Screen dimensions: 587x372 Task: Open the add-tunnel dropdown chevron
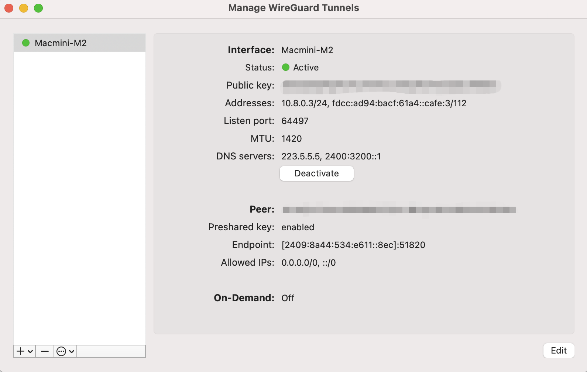30,352
